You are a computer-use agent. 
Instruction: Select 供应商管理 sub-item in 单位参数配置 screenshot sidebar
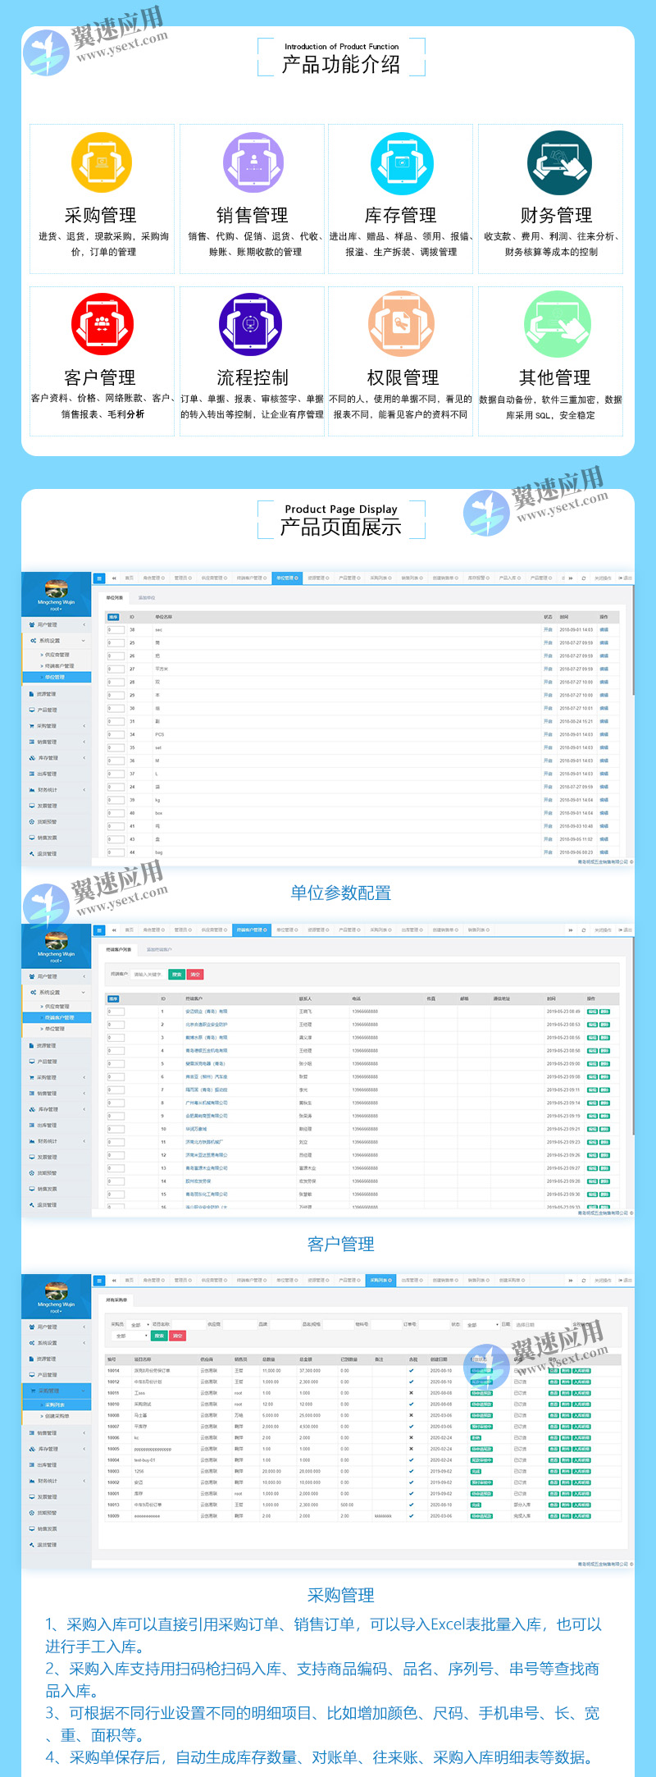click(57, 655)
